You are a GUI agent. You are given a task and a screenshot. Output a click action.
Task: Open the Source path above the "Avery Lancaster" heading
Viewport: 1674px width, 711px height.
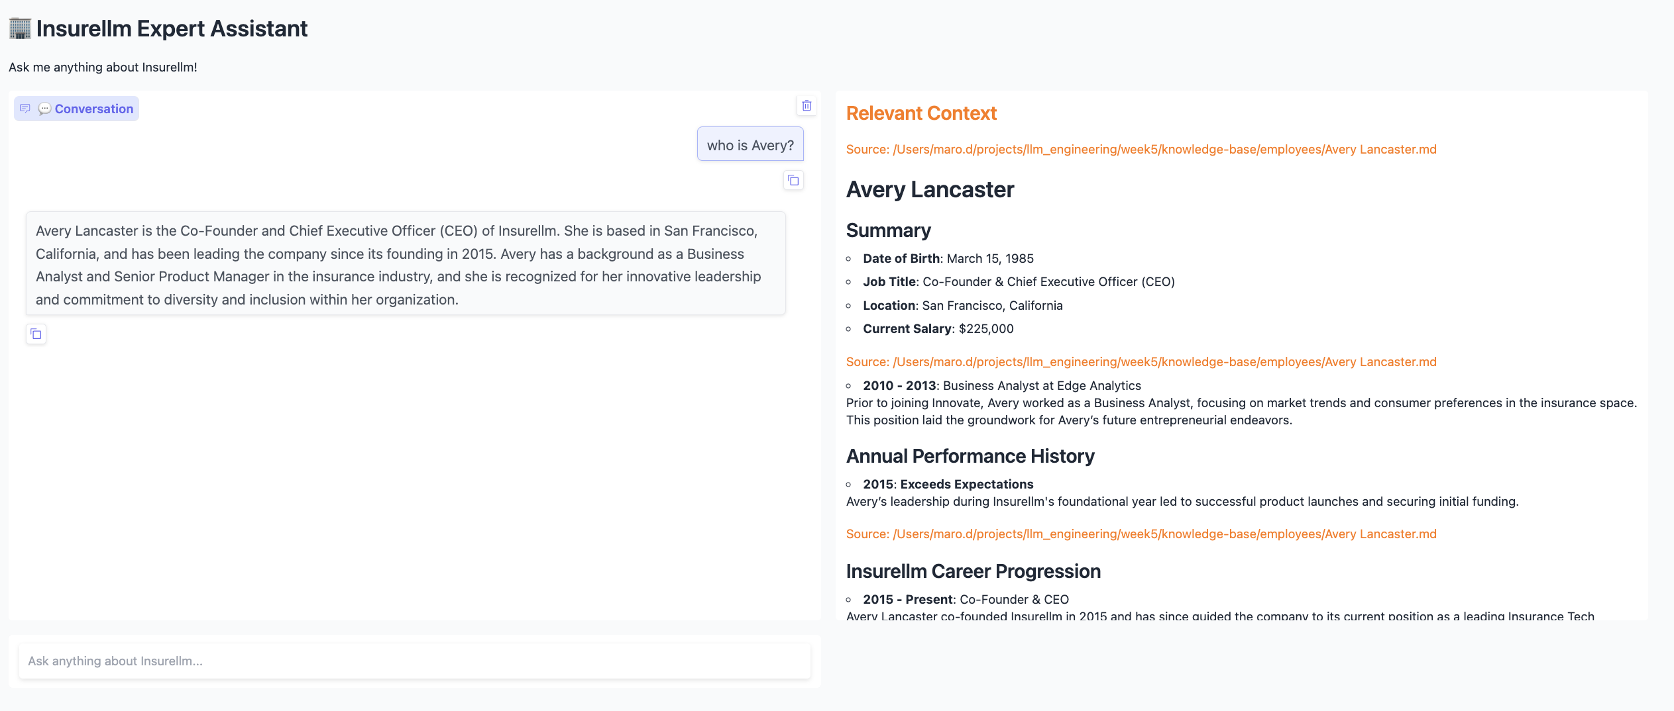tap(1141, 150)
